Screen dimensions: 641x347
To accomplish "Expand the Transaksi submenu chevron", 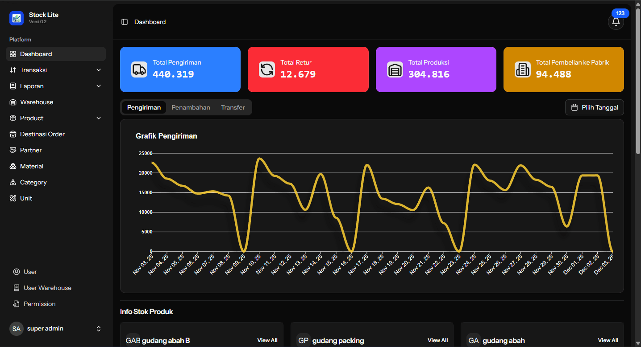I will pos(99,70).
